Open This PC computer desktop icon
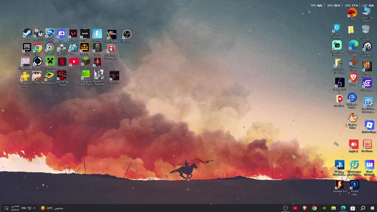This screenshot has height=212, width=377. click(x=366, y=14)
